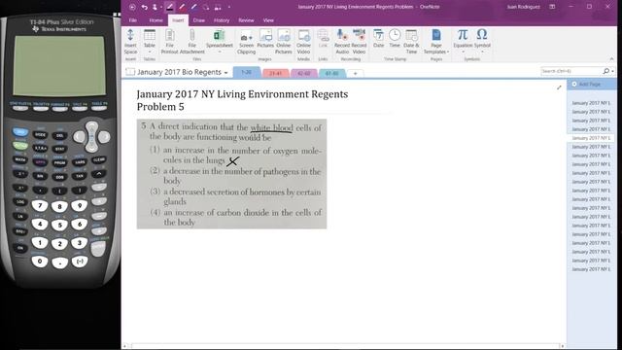The image size is (622, 350).
Task: Collapse the ribbon with the chevron
Action: [x=611, y=58]
